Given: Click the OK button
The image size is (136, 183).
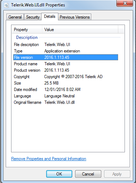Looking at the screenshot, I should tap(59, 174).
